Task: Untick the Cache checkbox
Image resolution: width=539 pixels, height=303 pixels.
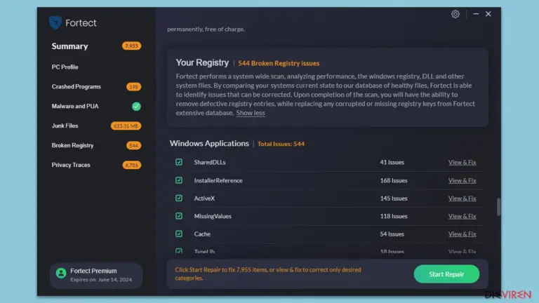Action: pos(179,234)
